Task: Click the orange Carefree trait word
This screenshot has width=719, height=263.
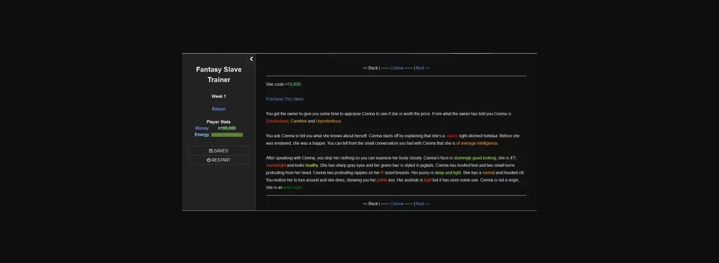Action: click(298, 121)
